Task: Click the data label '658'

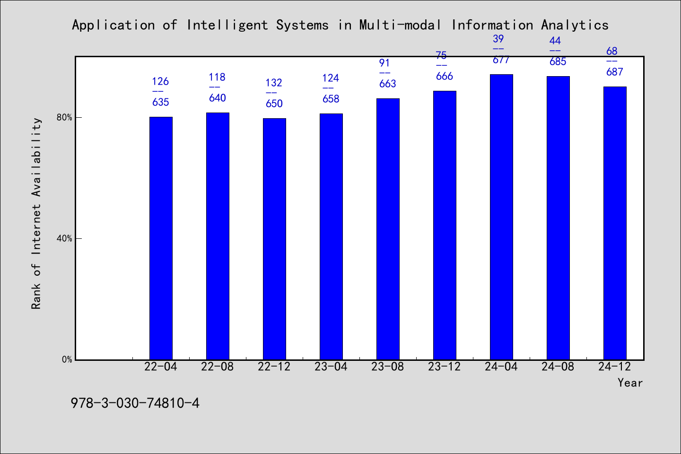Action: (x=331, y=99)
